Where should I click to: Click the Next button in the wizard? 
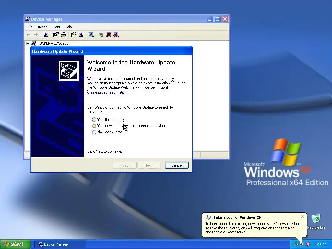pos(149,165)
